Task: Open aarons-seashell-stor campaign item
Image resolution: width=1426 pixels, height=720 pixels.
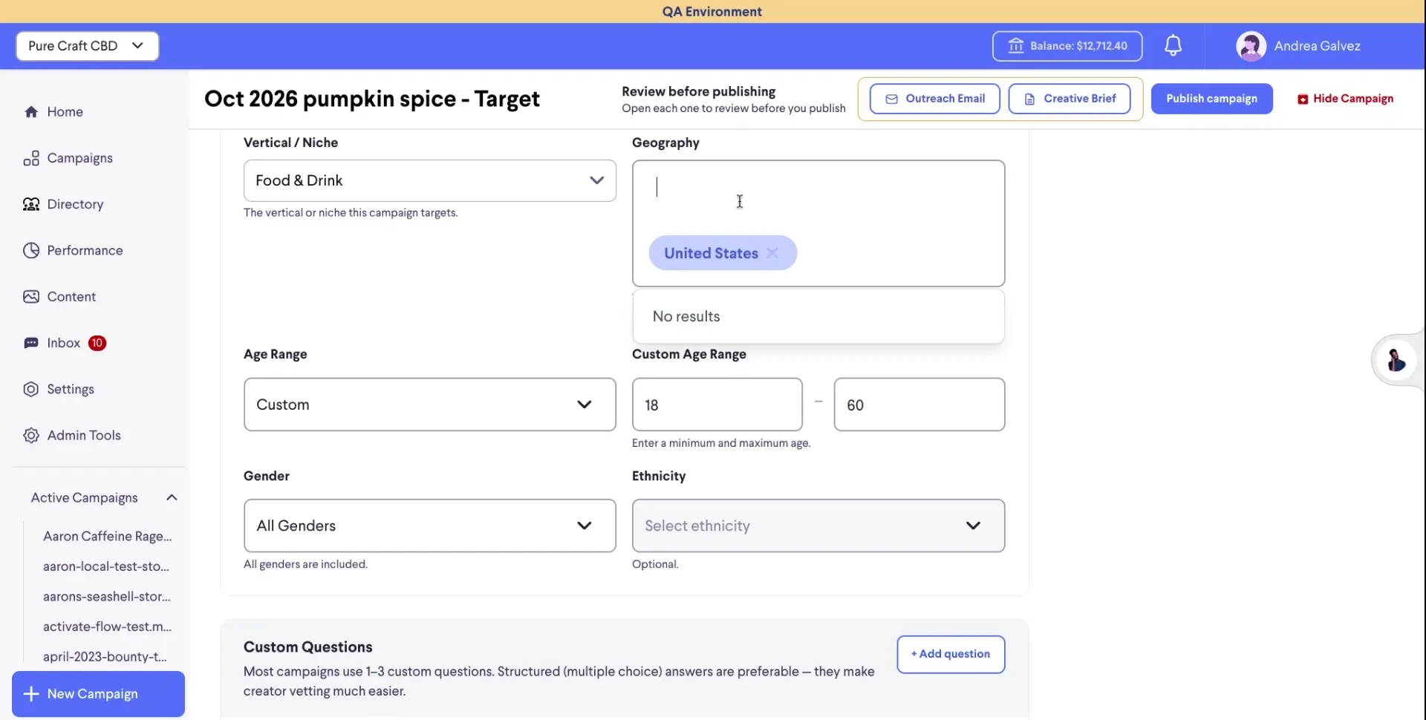Action: [106, 597]
